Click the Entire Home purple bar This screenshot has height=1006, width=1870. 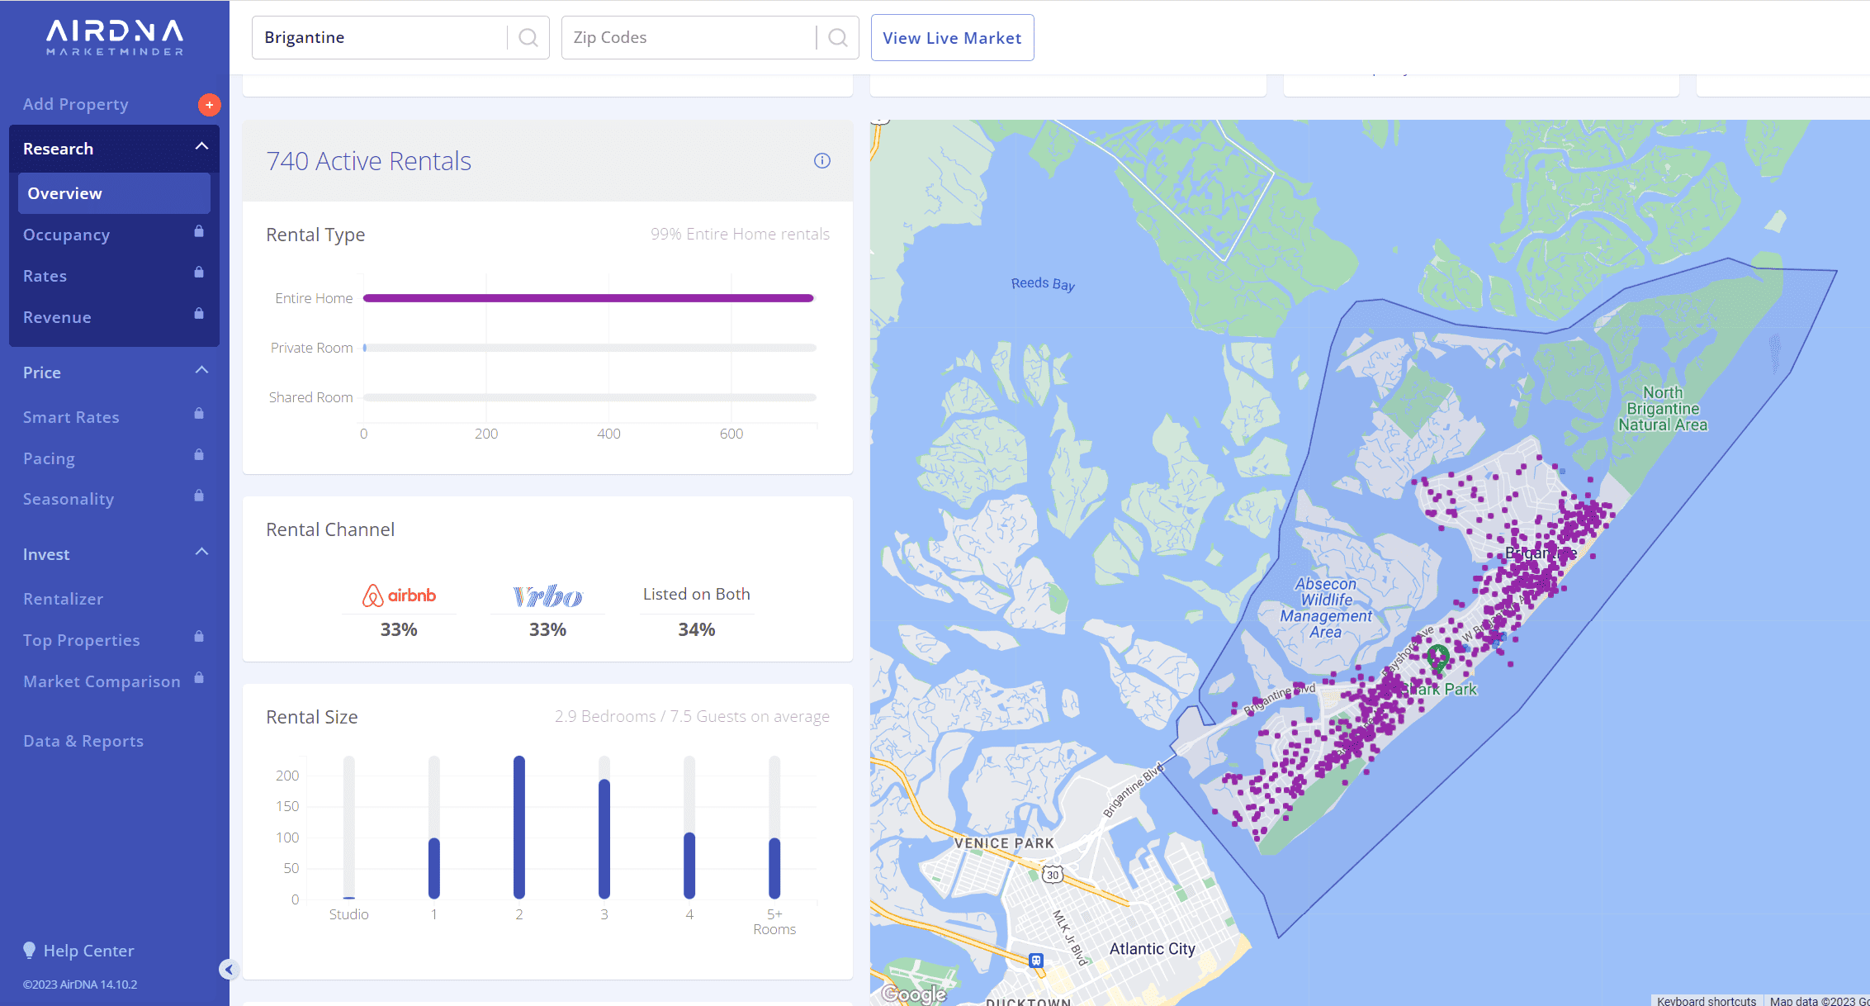point(588,298)
